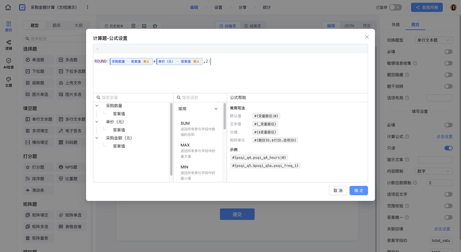461x252 pixels.
Task: Toggle 敏感信息收集 switch
Action: [449, 63]
